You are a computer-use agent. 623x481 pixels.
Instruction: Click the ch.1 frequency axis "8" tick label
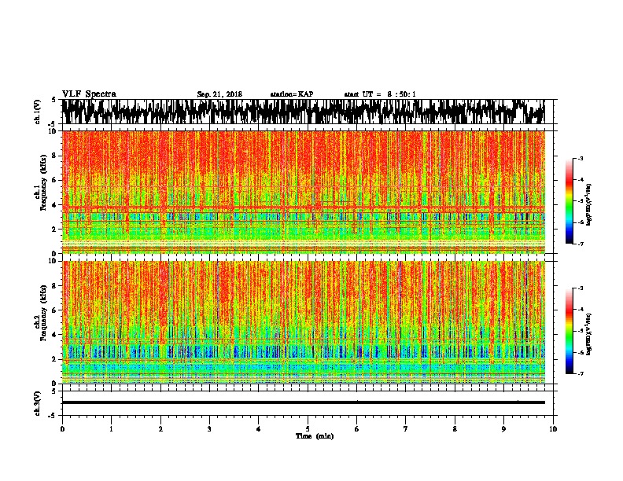[54, 156]
